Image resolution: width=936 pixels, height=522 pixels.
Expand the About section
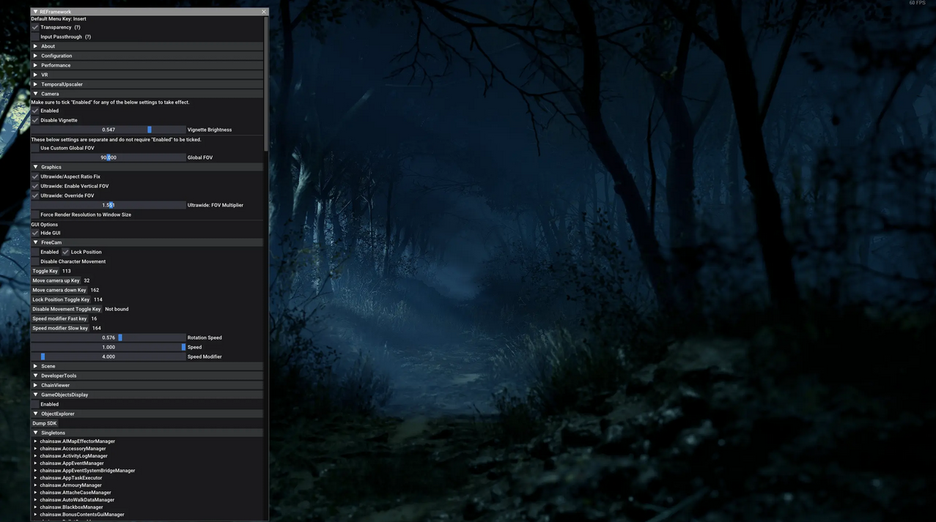tap(147, 46)
